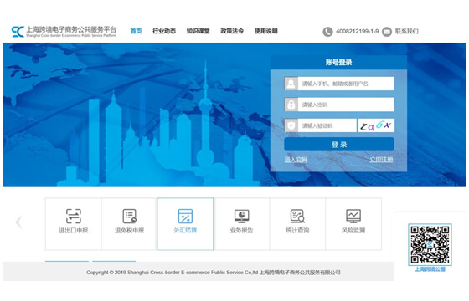Follow the 进入官网 official site link
Screen dimensions: 469x301
click(x=296, y=160)
